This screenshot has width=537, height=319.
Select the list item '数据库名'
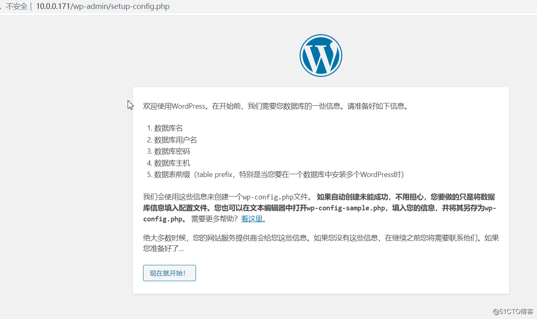168,128
